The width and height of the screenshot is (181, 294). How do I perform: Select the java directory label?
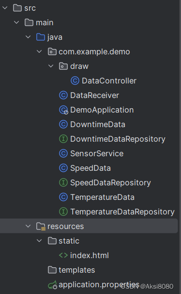pyautogui.click(x=55, y=37)
